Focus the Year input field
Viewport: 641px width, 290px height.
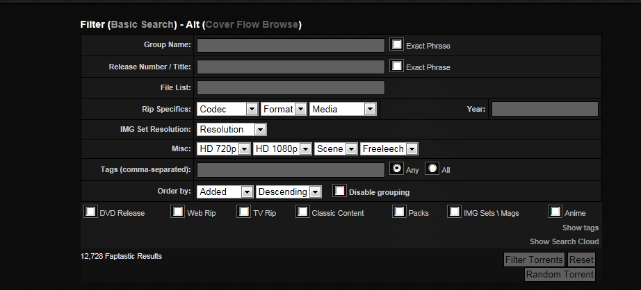(x=544, y=109)
